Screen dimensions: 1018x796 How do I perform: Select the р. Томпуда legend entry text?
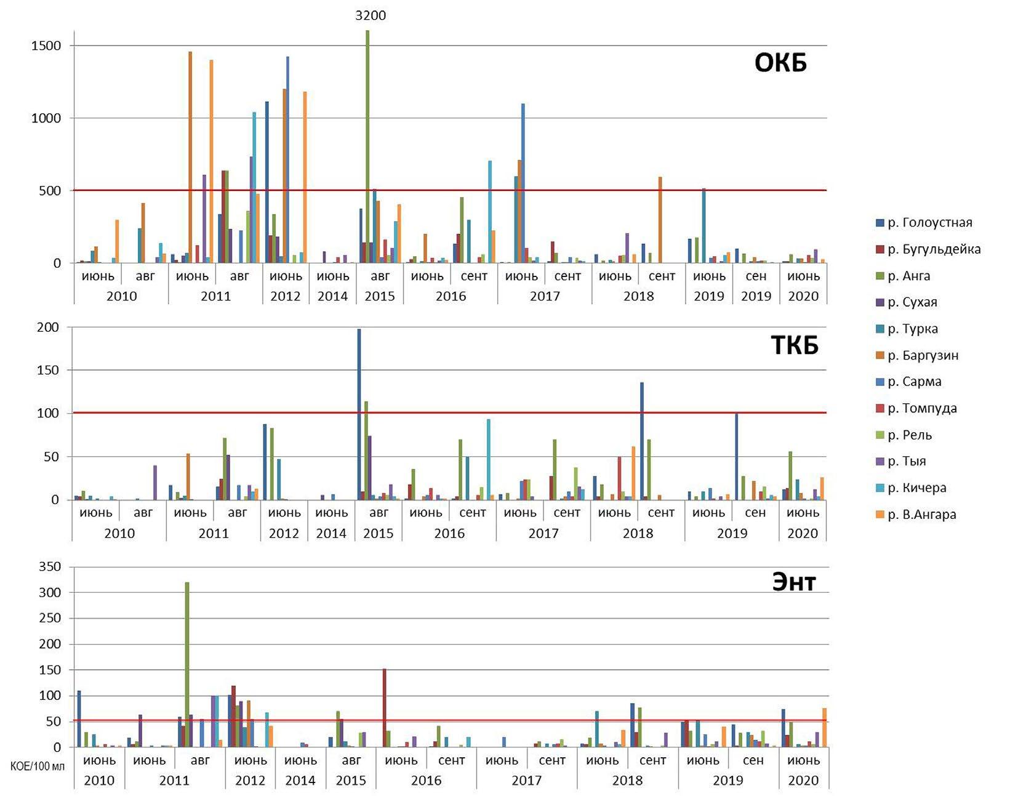(x=922, y=408)
